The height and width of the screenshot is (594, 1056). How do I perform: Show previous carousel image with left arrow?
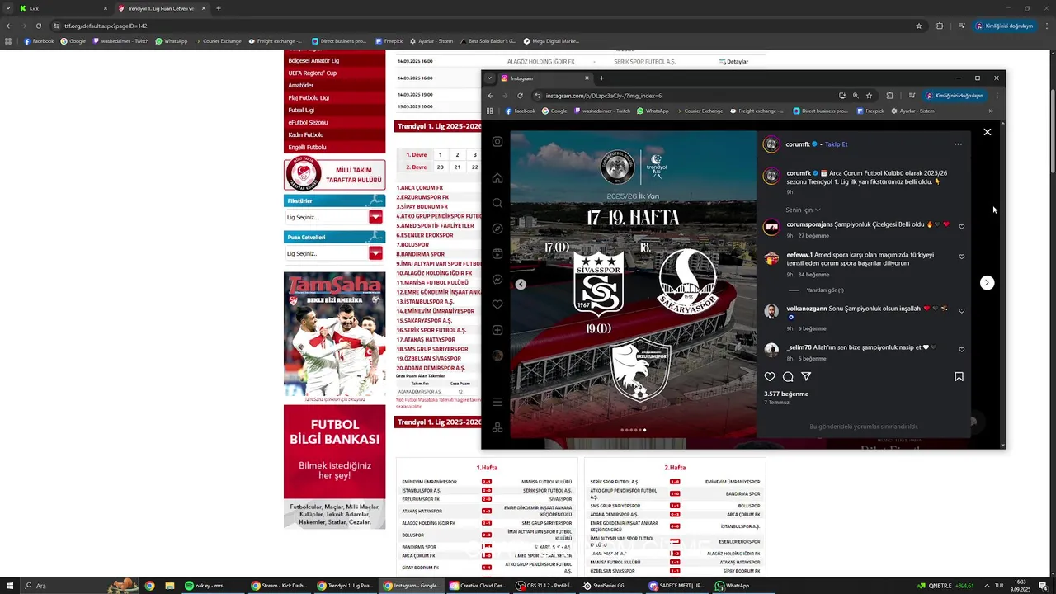521,285
